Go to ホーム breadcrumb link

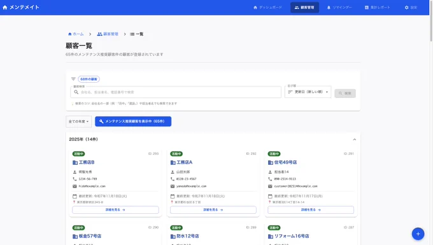click(76, 34)
